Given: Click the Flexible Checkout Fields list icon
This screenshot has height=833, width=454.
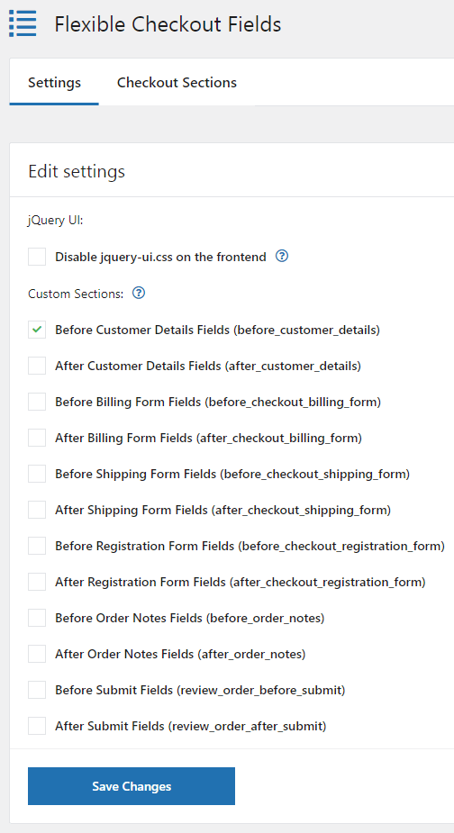Looking at the screenshot, I should click(x=23, y=23).
